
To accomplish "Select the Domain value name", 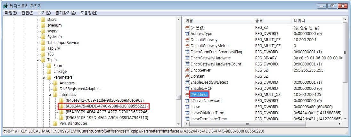I will [197, 76].
